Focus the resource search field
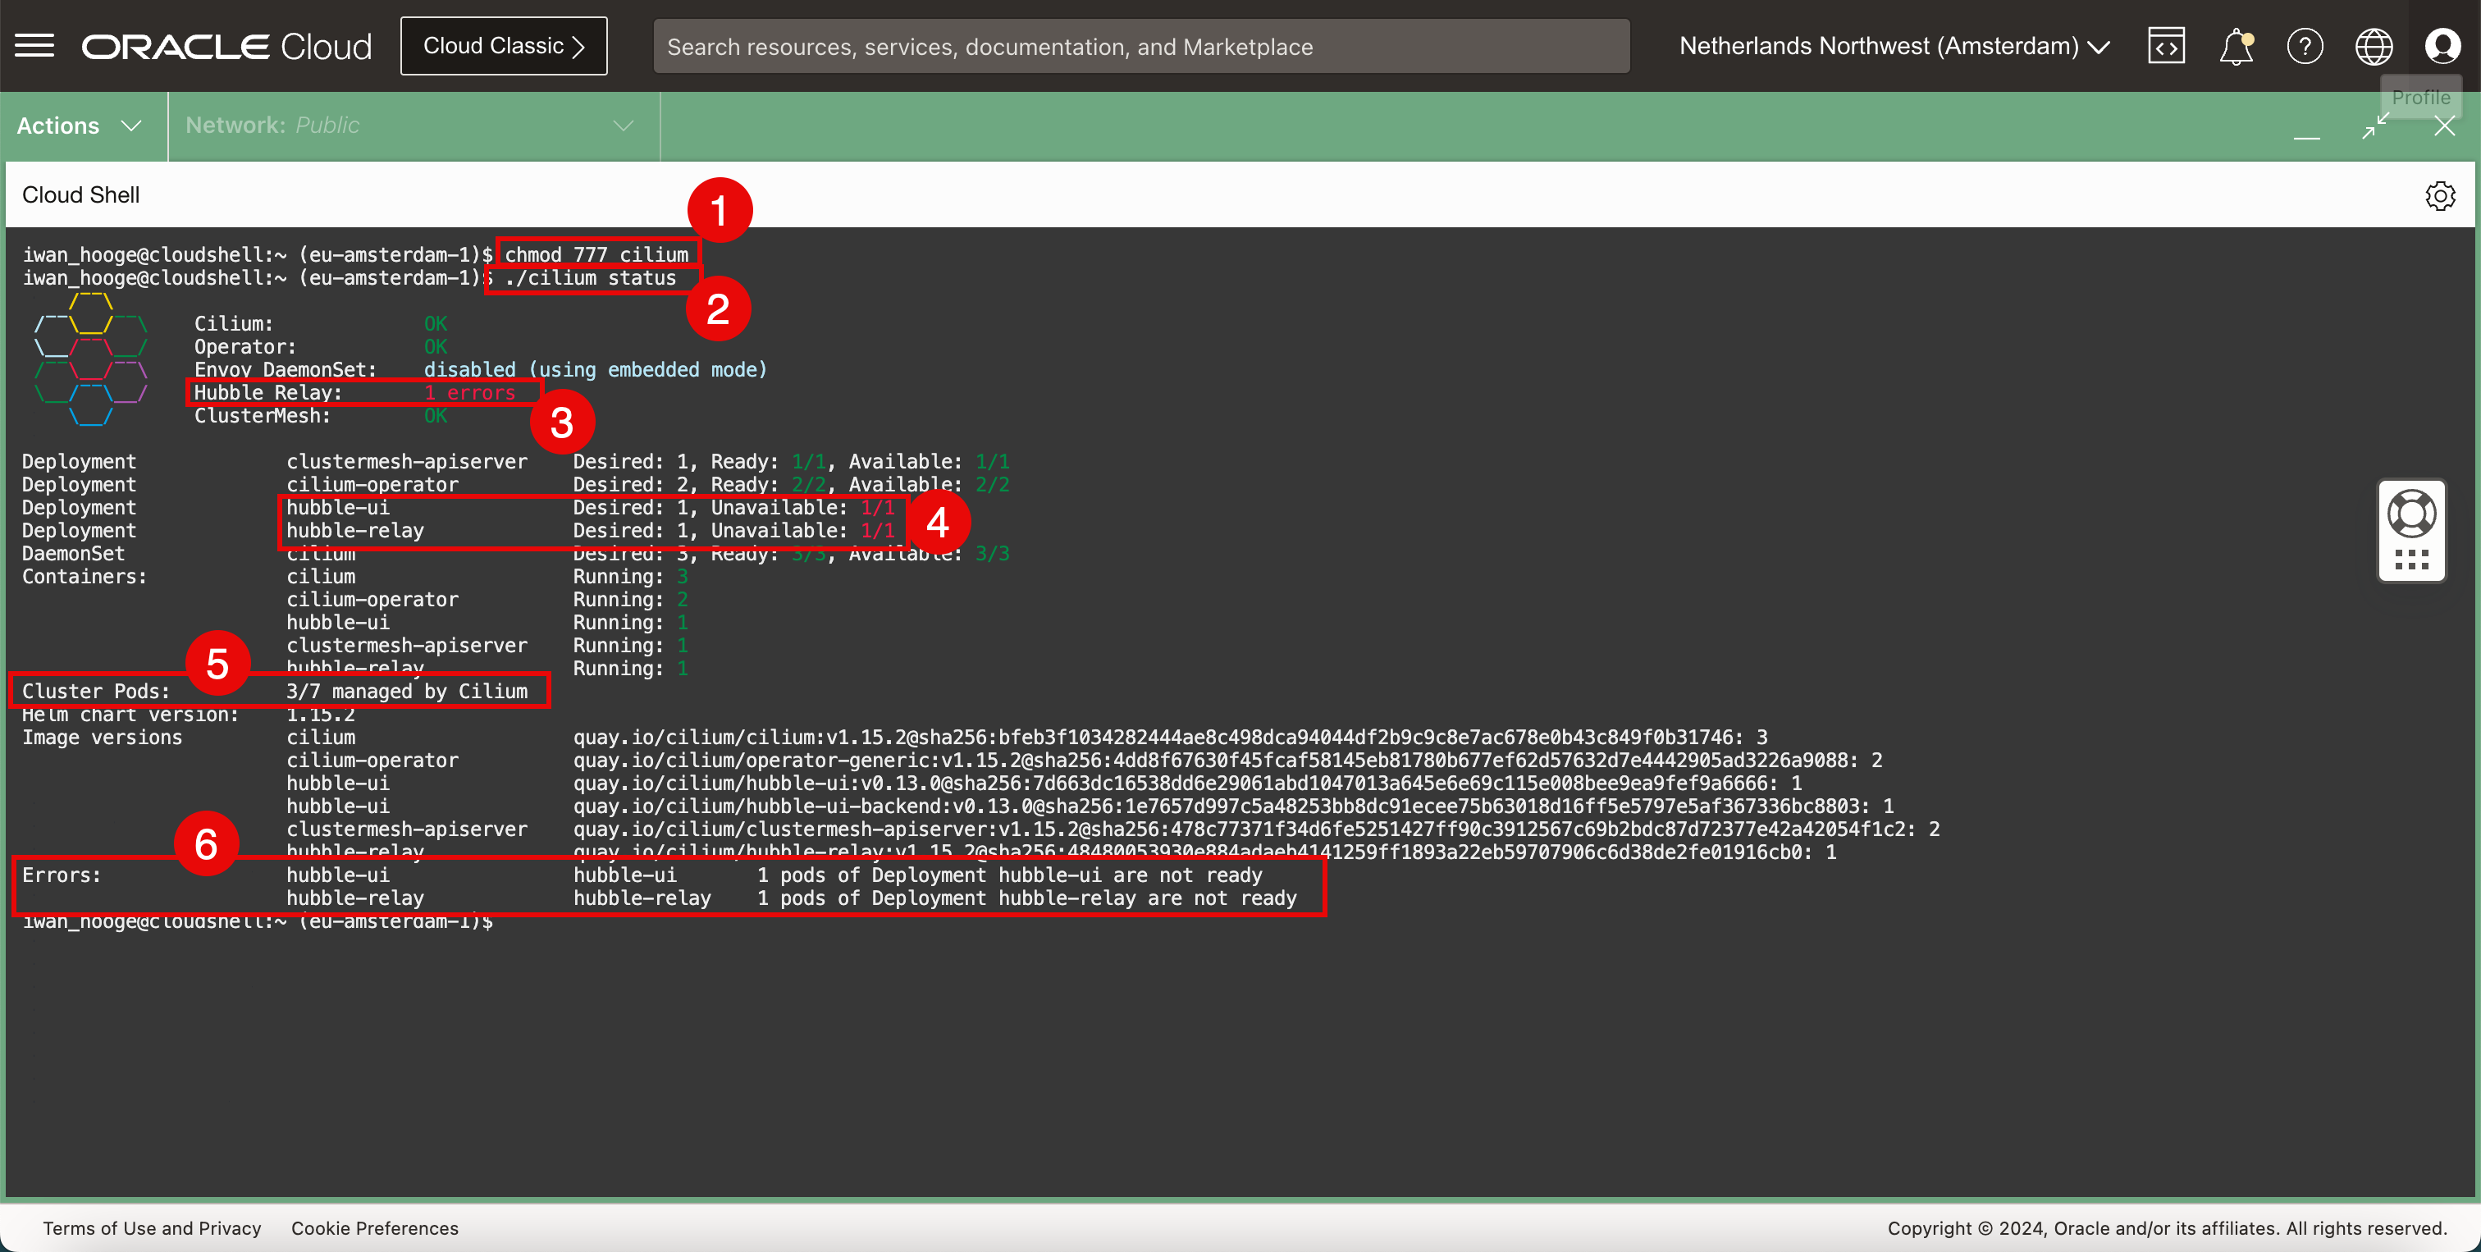Viewport: 2481px width, 1252px height. click(x=1140, y=46)
